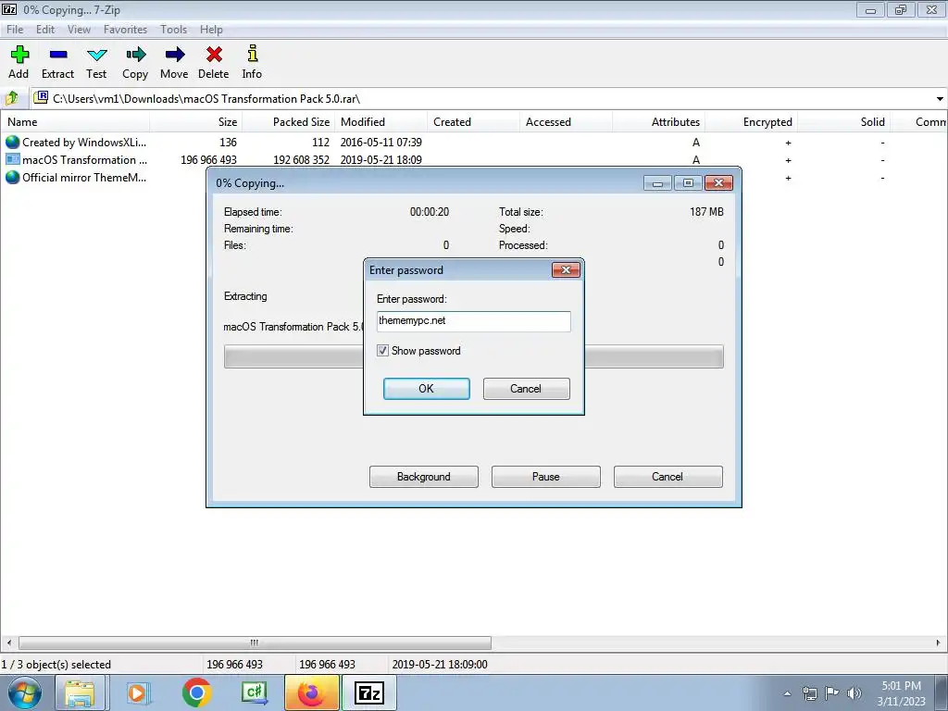Minimize the Copying progress dialog
The height and width of the screenshot is (711, 948).
(657, 183)
